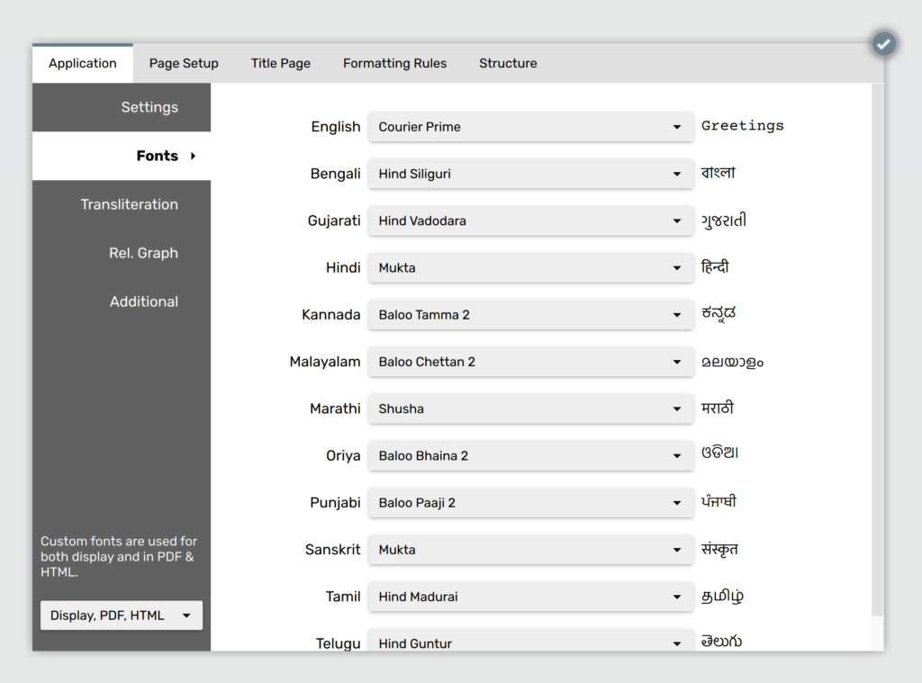This screenshot has height=683, width=922.
Task: Change the Oriya font from Baloo Bhaina 2
Action: point(530,455)
